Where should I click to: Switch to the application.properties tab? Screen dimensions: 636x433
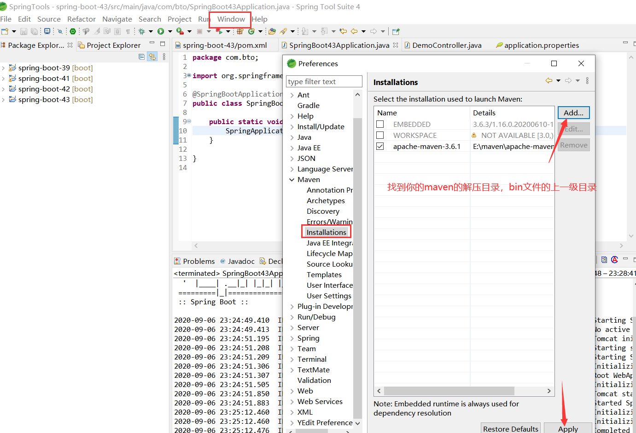(537, 45)
